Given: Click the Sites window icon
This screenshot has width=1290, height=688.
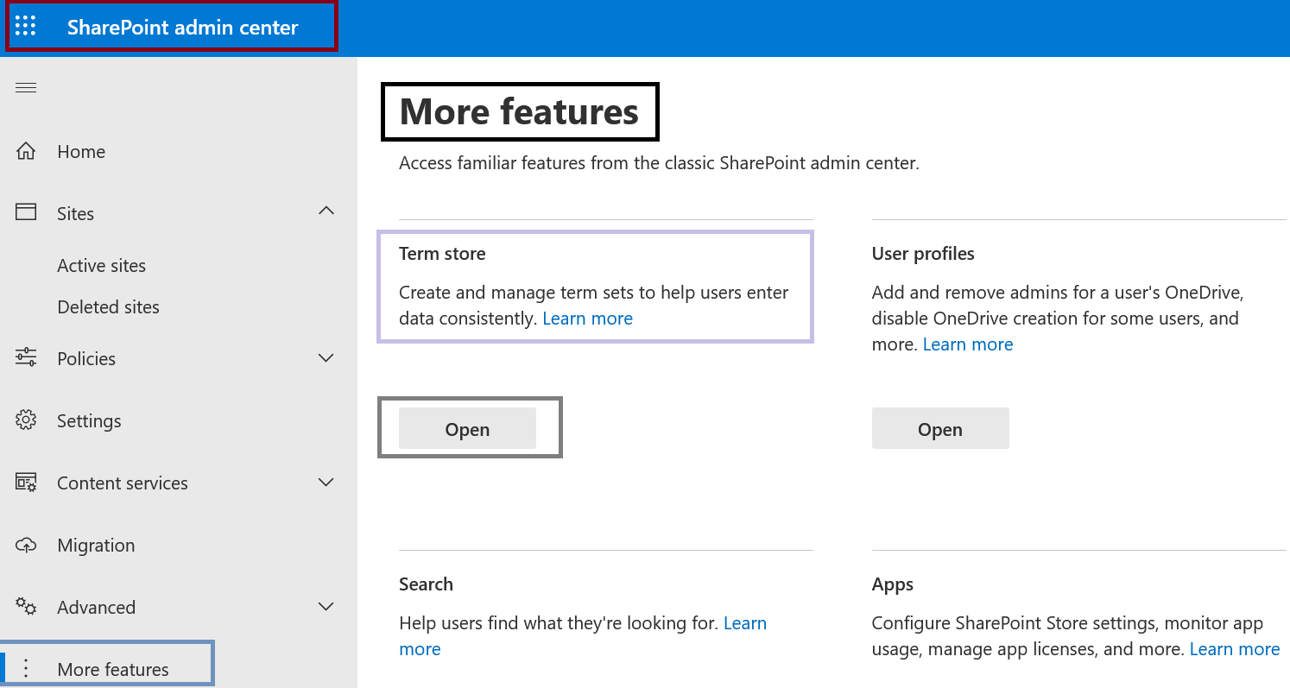Looking at the screenshot, I should point(26,212).
